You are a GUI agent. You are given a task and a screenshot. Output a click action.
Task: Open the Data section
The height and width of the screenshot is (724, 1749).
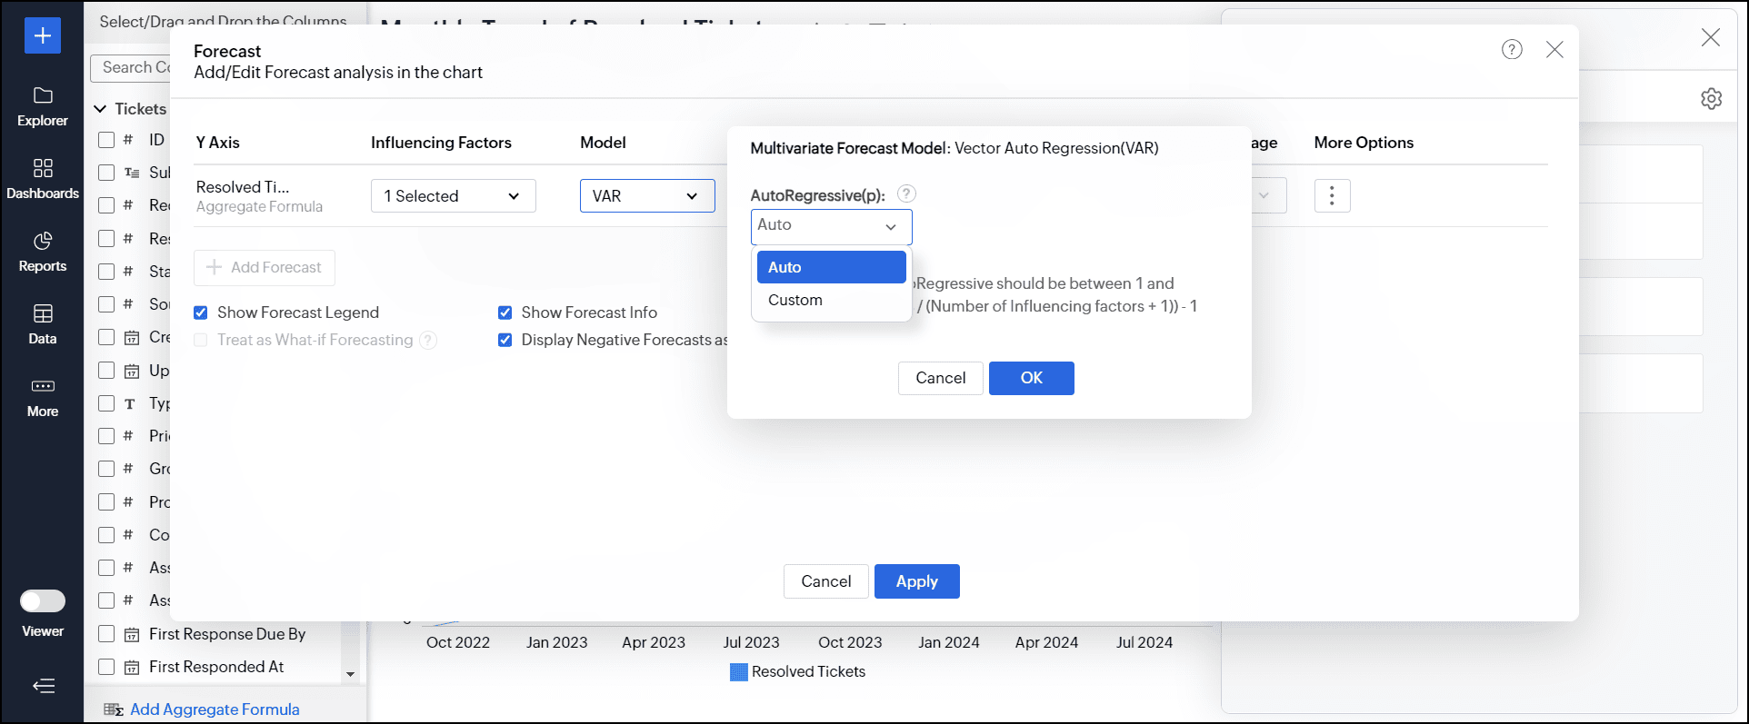click(x=42, y=324)
